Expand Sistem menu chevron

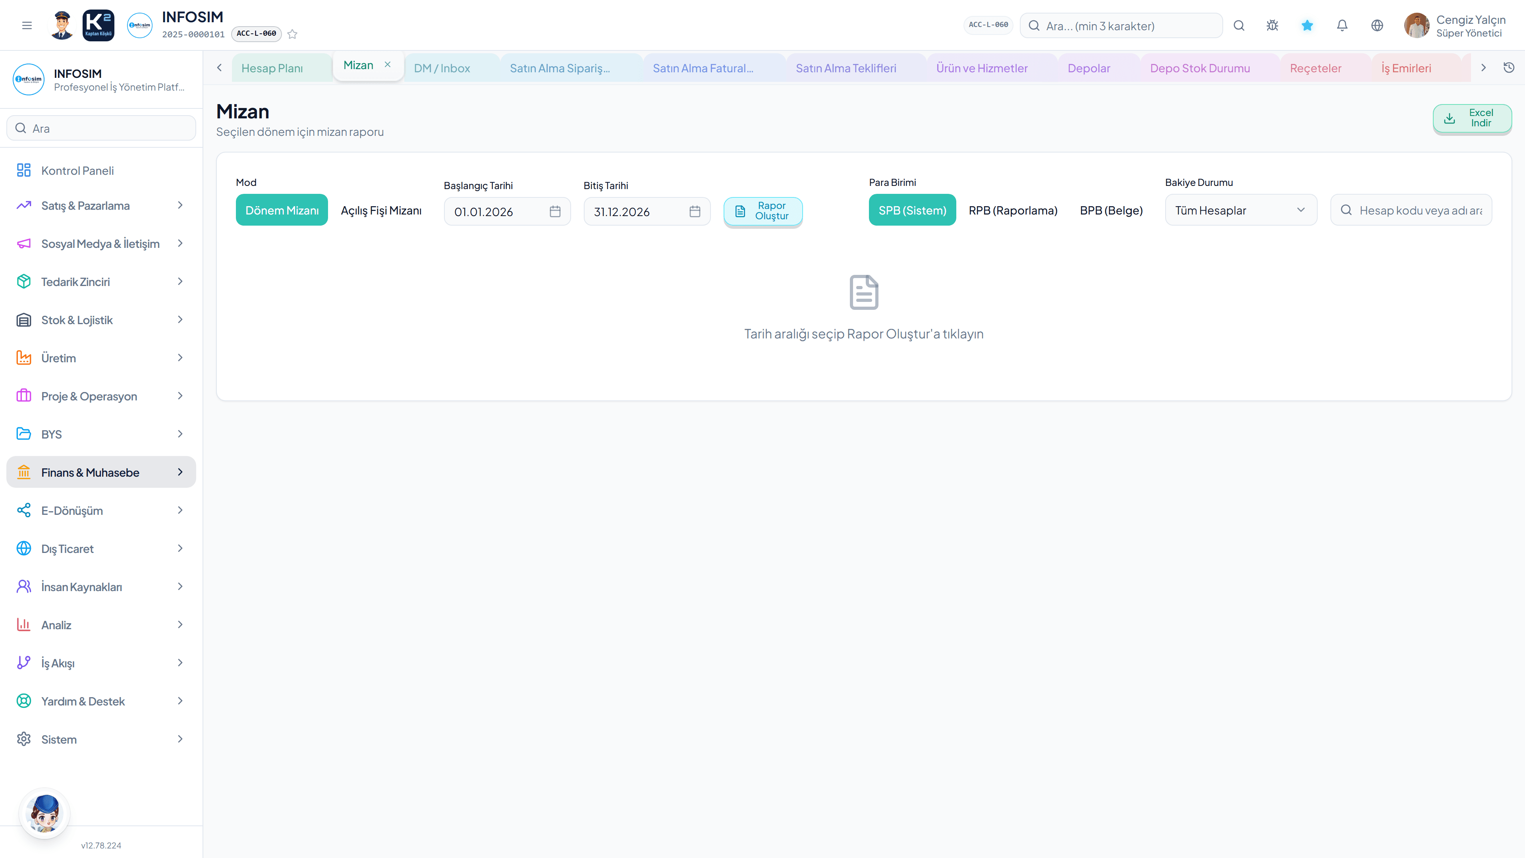click(181, 739)
